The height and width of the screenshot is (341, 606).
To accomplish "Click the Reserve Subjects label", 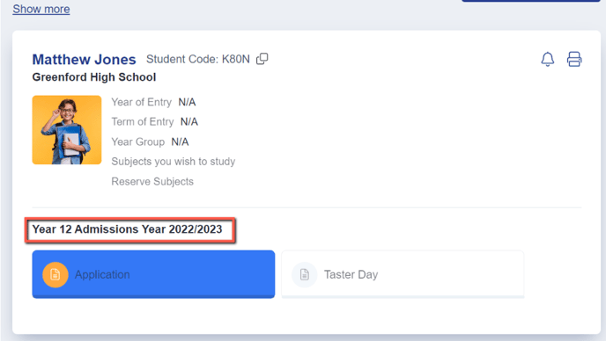I will pos(152,181).
